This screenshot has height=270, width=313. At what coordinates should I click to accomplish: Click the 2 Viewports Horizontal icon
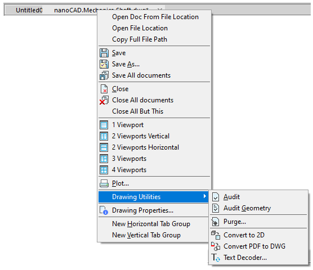click(104, 147)
